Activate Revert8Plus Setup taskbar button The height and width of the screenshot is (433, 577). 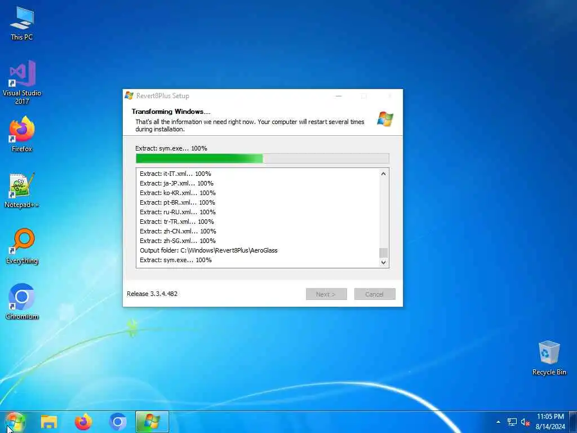point(152,422)
